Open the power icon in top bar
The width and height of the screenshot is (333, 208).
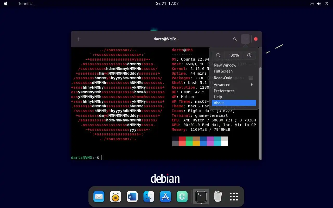pos(326,3)
